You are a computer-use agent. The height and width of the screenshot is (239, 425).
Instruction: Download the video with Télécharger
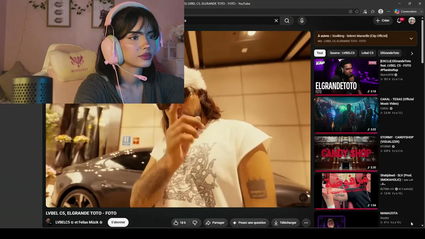(x=285, y=223)
